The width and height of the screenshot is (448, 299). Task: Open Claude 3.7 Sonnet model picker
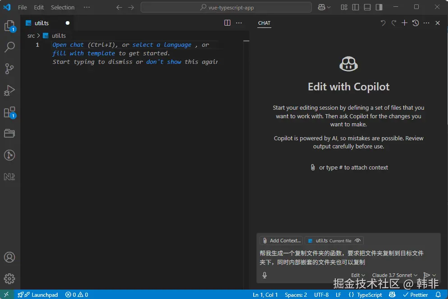point(394,275)
